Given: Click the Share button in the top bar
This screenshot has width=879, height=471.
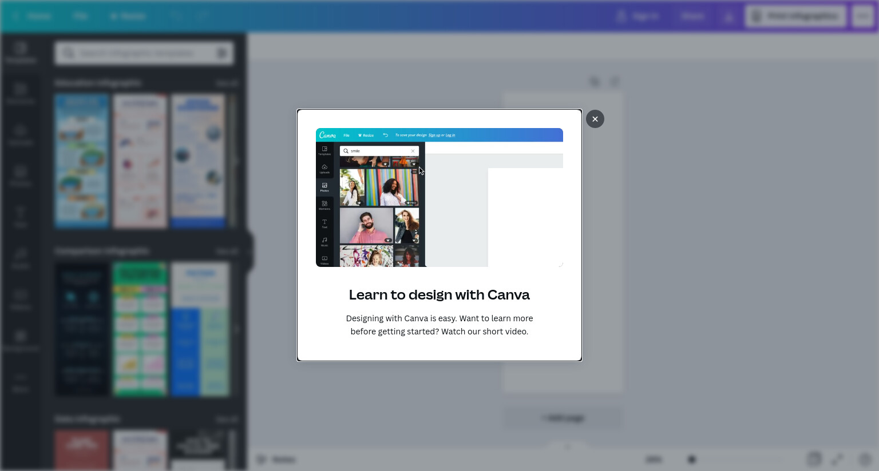Looking at the screenshot, I should [692, 16].
